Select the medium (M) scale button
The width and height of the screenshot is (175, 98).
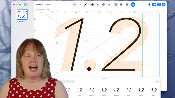pos(121,5)
